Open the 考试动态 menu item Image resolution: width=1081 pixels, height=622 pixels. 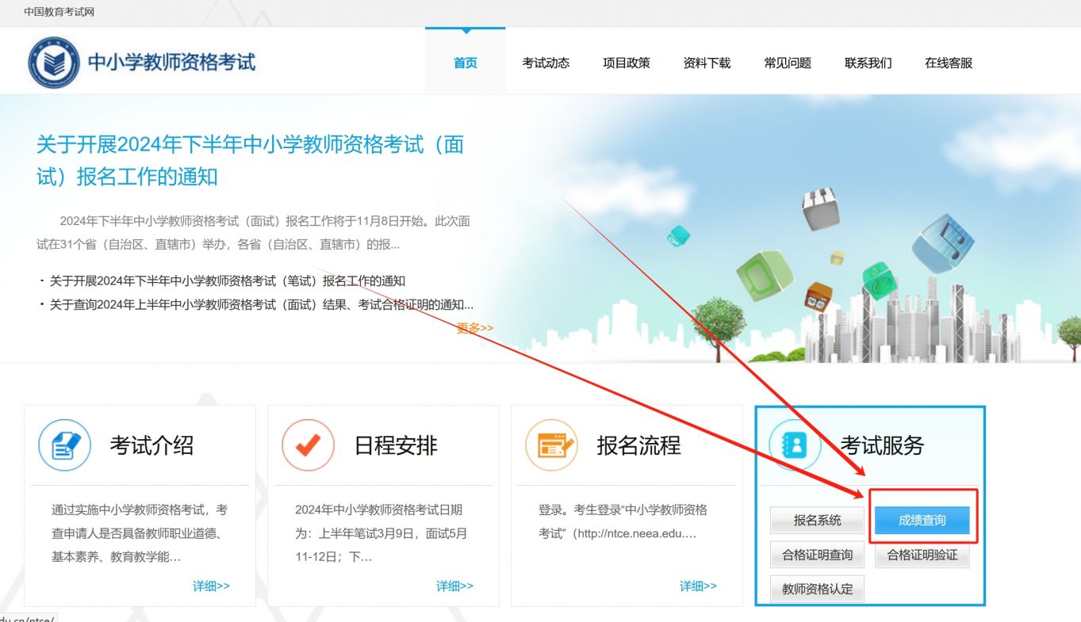click(546, 63)
